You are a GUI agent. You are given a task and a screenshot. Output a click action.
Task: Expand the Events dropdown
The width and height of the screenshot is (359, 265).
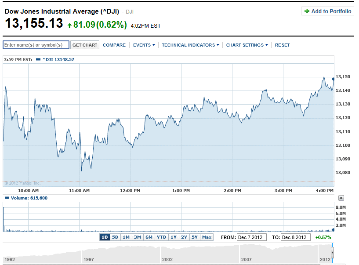(x=144, y=45)
